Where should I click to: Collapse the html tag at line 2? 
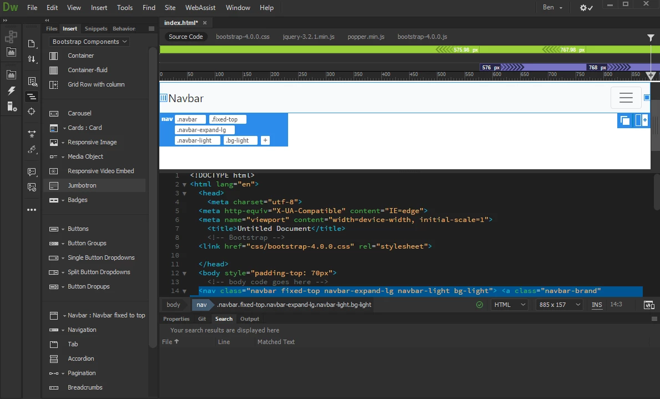coord(184,184)
